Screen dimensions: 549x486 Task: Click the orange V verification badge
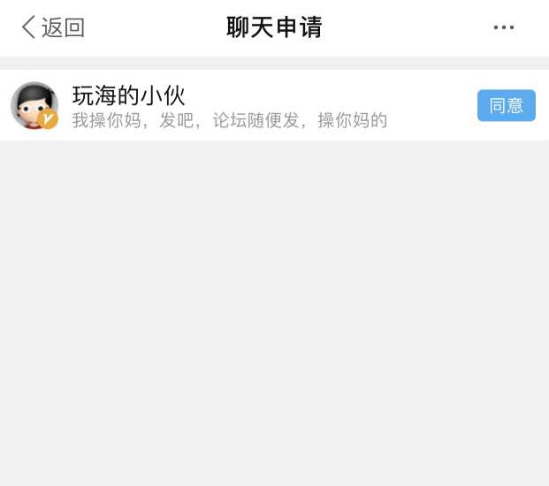[x=48, y=119]
